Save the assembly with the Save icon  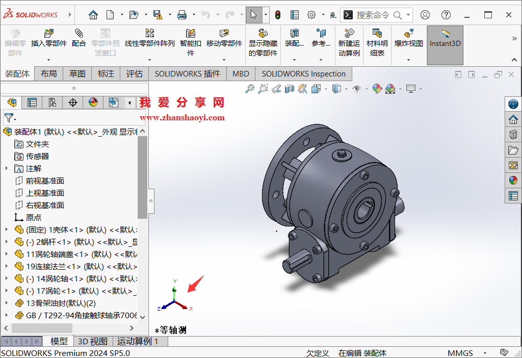[x=158, y=15]
